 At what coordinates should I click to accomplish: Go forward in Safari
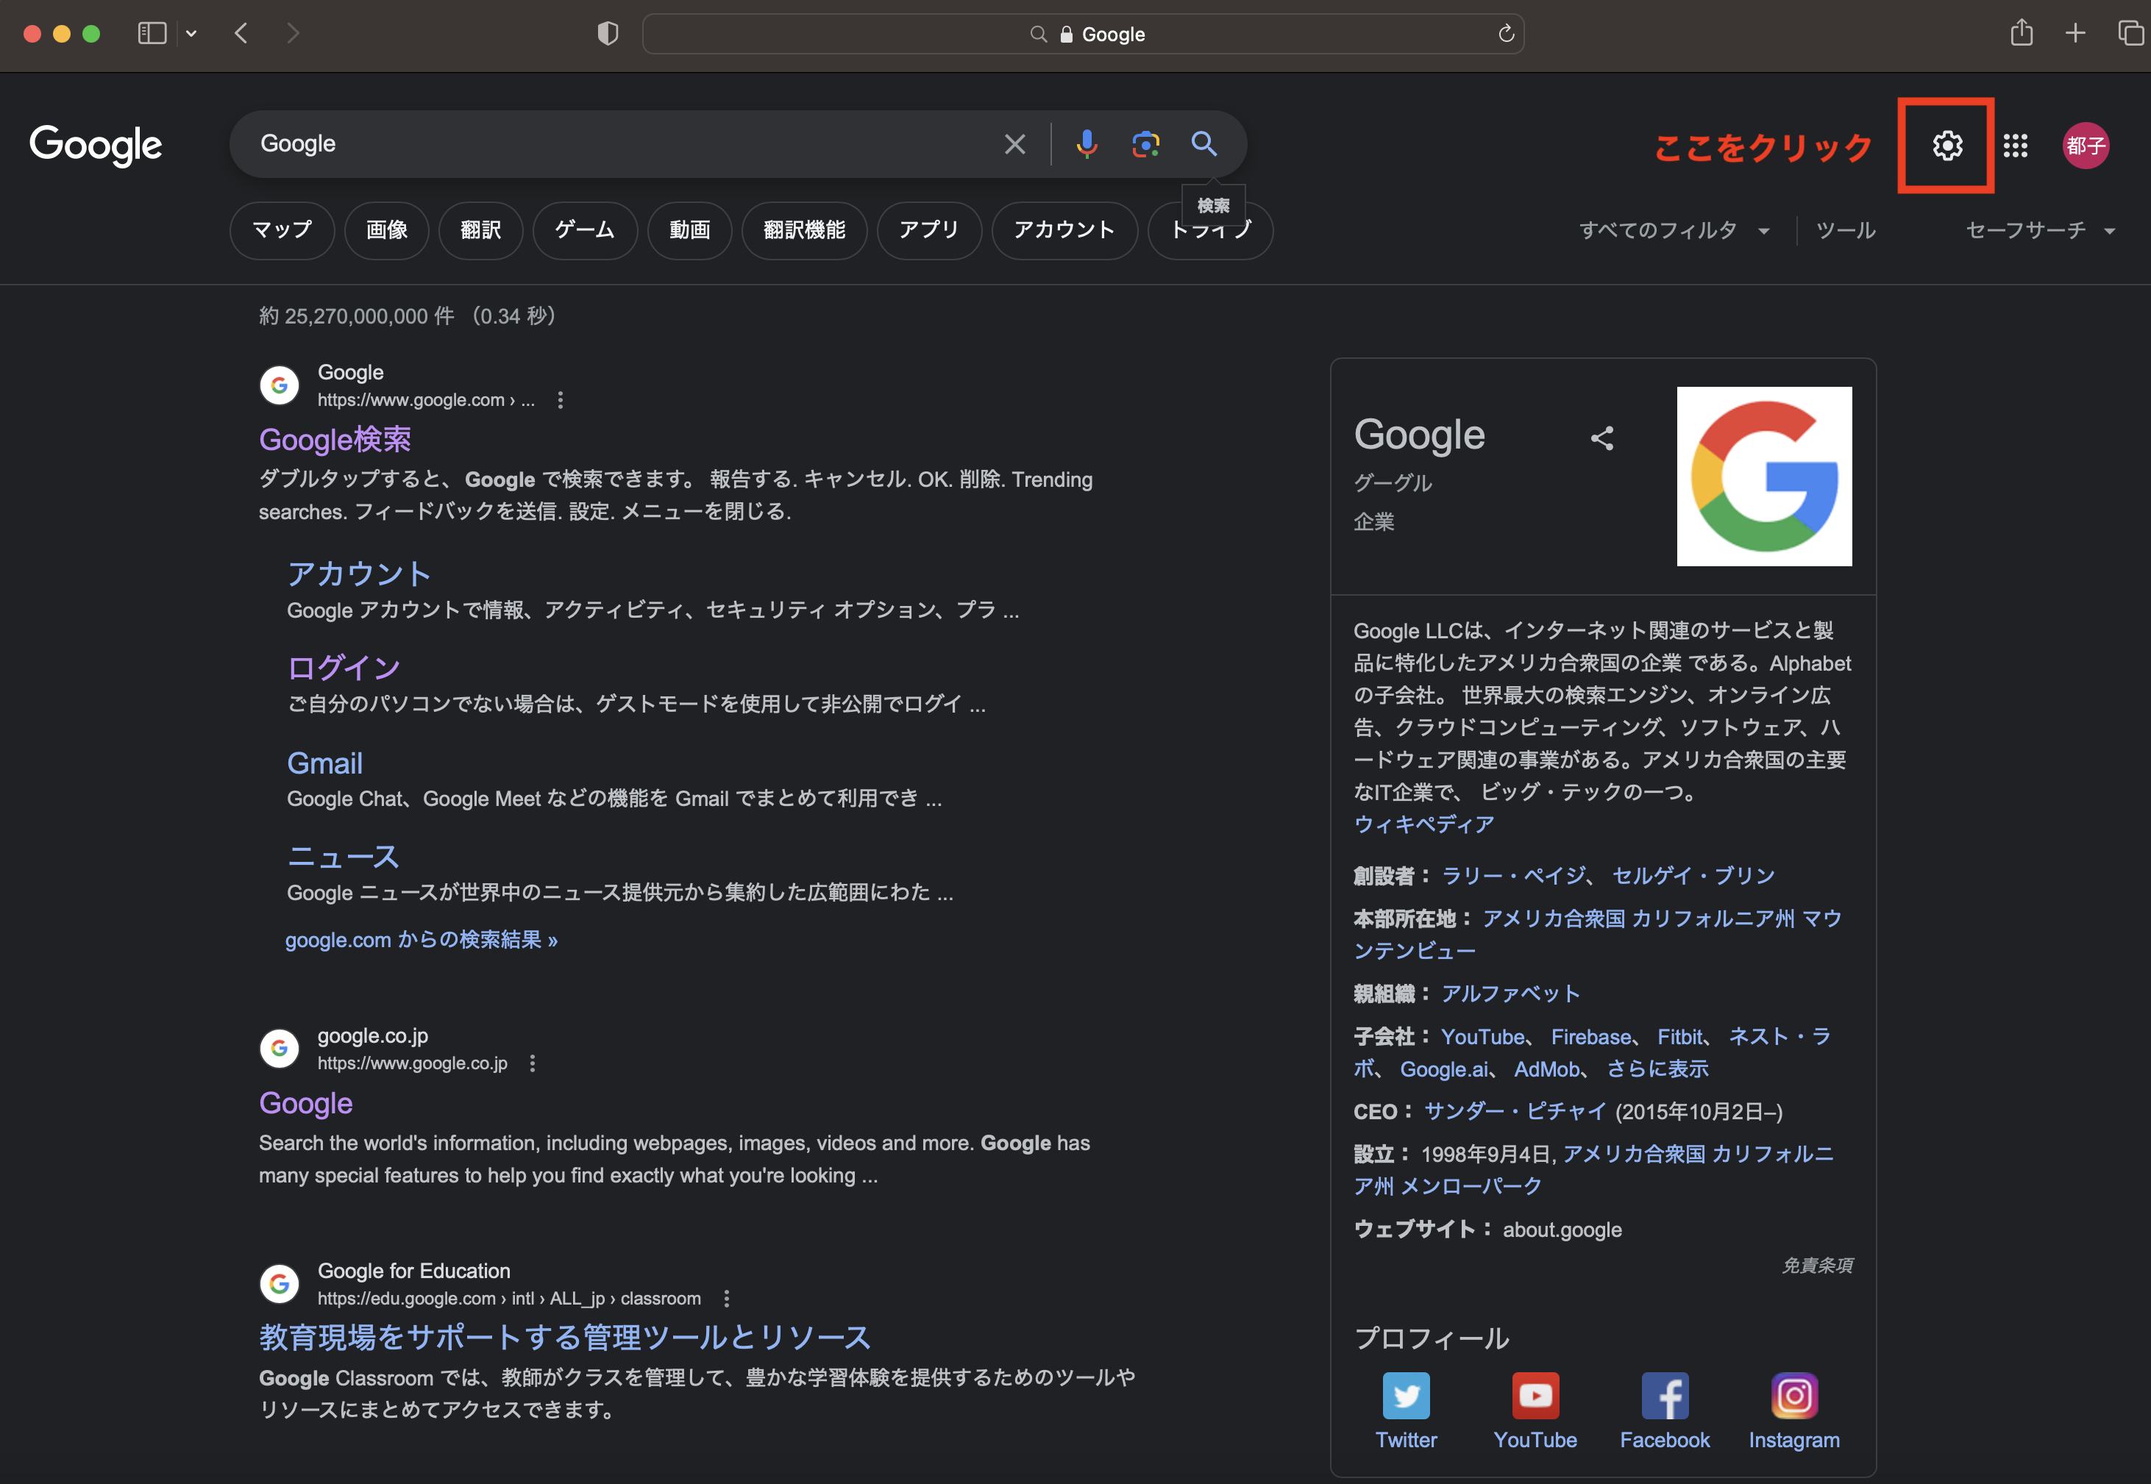pos(293,34)
